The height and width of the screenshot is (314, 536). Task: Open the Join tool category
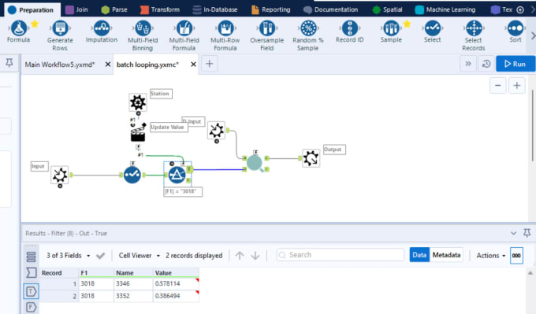(76, 9)
